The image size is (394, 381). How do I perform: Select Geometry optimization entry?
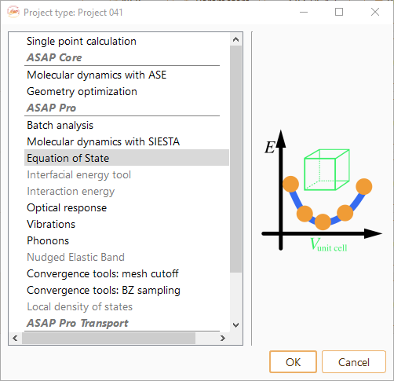(126, 91)
